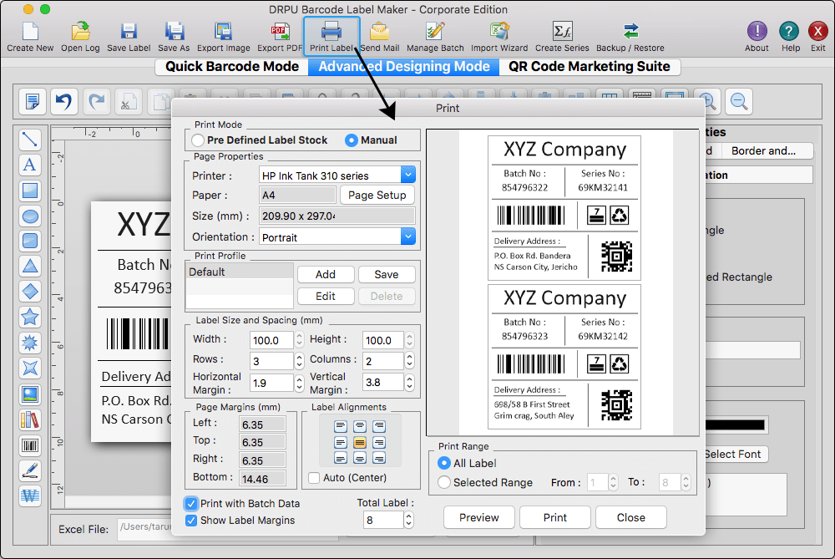
Task: Click the Redo arrow icon
Action: coord(96,101)
